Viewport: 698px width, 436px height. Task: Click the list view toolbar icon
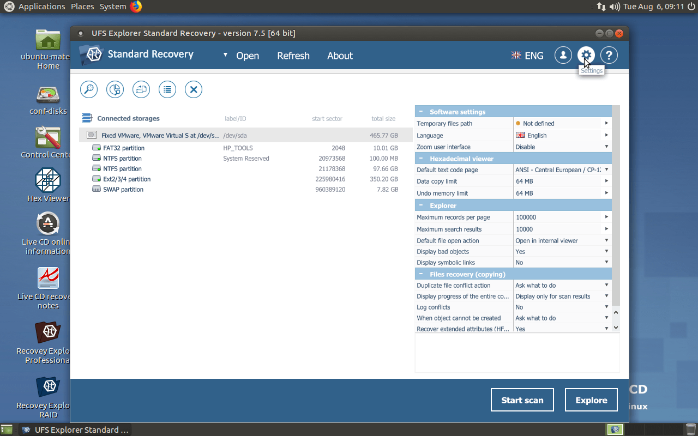pyautogui.click(x=167, y=89)
